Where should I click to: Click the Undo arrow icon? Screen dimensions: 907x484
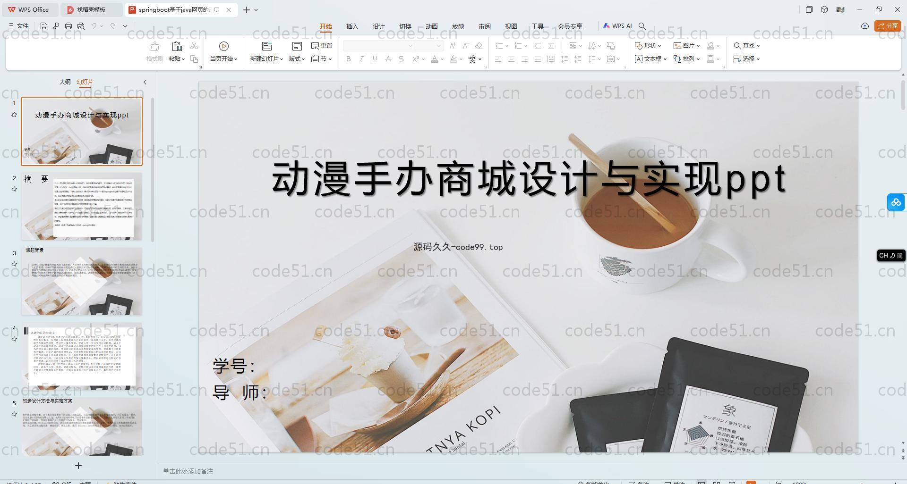[x=94, y=26]
